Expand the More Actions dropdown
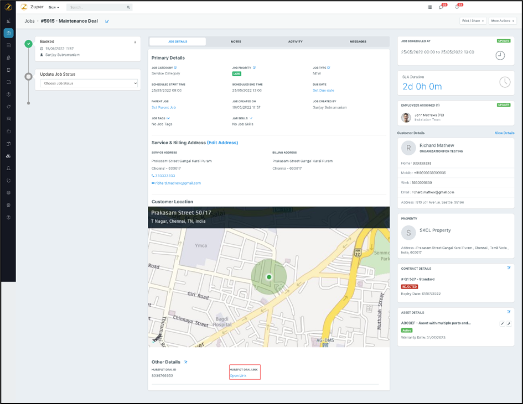Viewport: 523px width, 404px height. point(503,21)
